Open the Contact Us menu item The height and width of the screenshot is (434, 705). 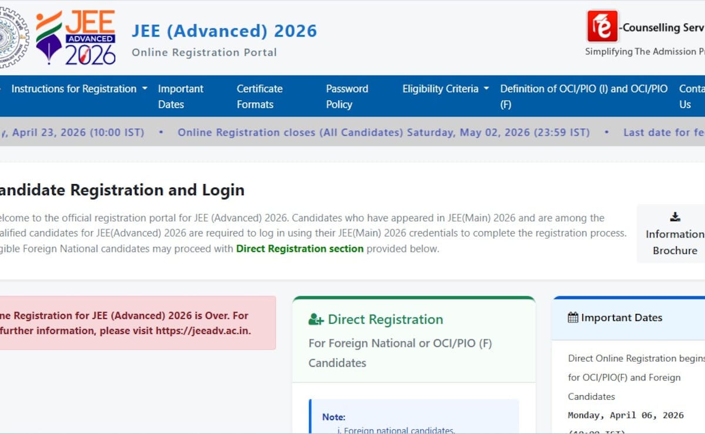(x=691, y=96)
